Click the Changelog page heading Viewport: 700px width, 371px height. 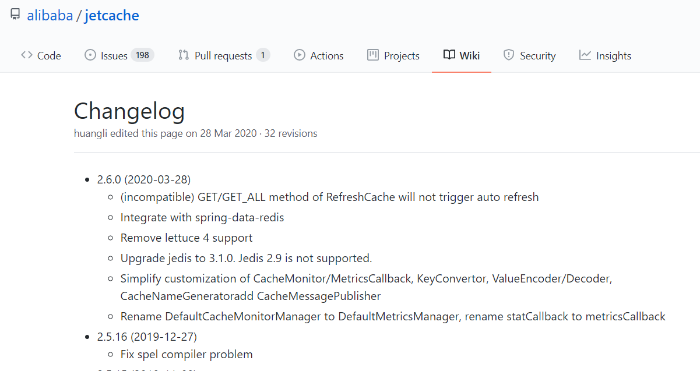click(129, 111)
